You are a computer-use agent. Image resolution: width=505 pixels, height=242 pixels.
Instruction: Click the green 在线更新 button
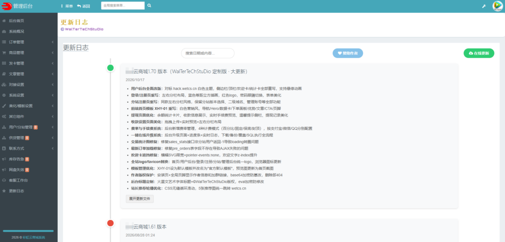478,53
